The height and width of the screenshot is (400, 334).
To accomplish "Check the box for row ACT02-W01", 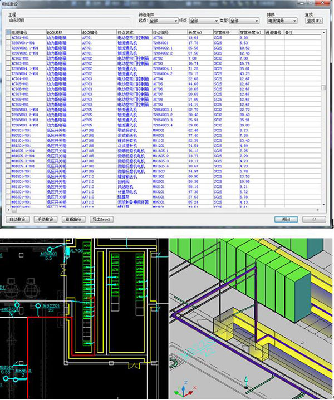I will coord(7,58).
